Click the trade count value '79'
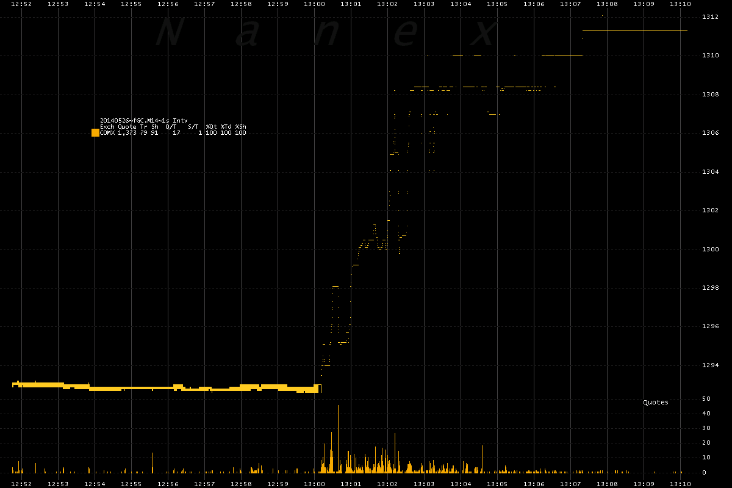The height and width of the screenshot is (488, 732). coord(143,132)
